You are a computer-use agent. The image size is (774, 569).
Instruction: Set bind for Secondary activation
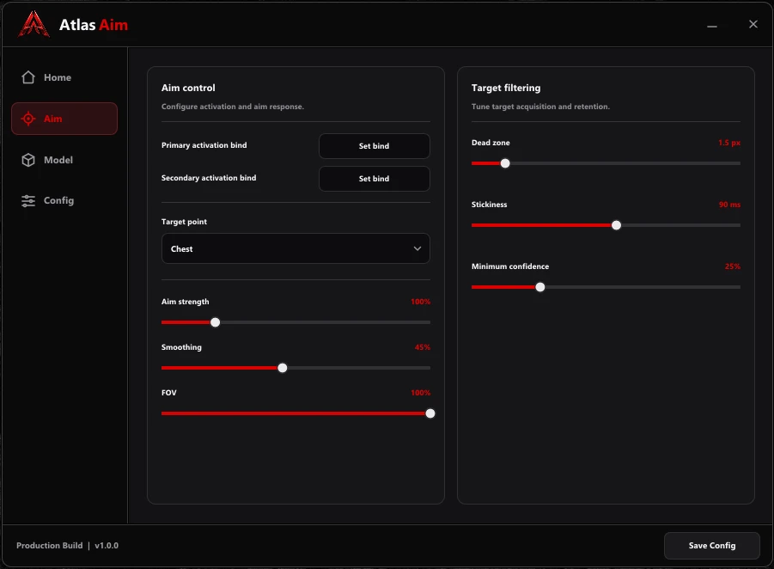tap(375, 178)
